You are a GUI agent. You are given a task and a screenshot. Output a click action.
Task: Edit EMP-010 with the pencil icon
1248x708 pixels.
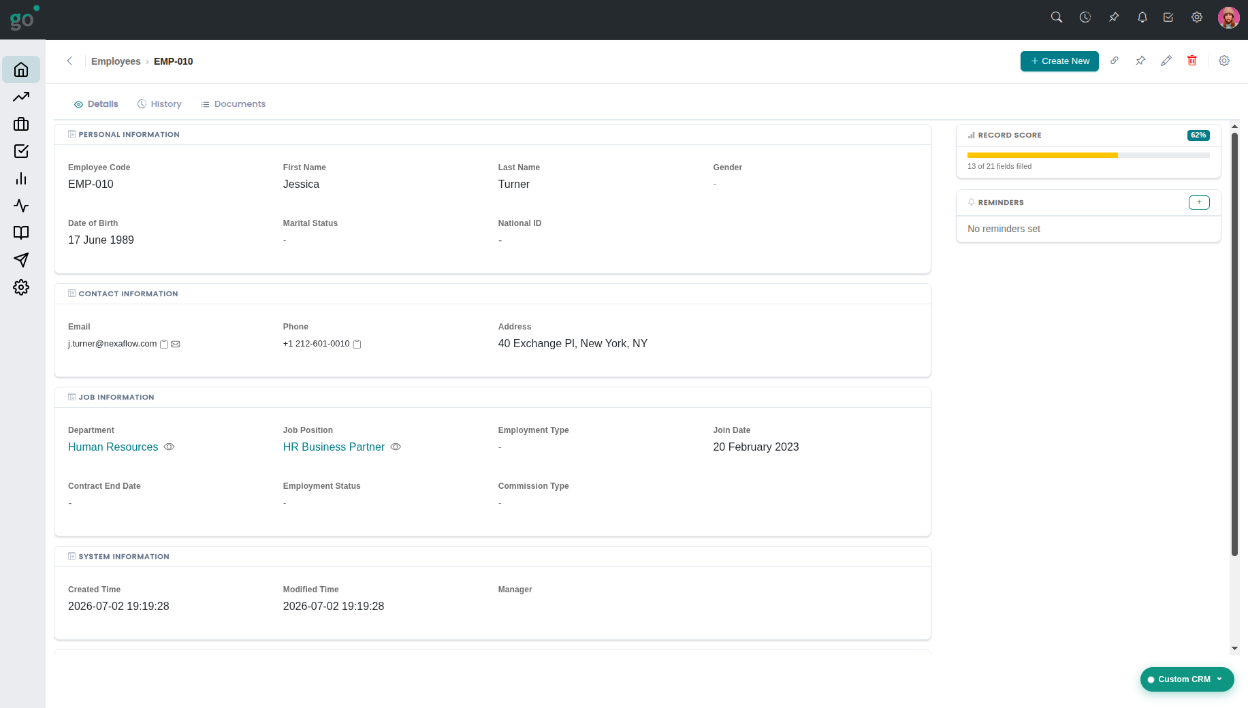point(1166,61)
